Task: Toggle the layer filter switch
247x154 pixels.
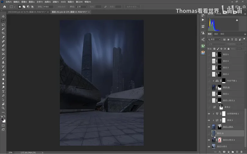Action: pos(244,39)
